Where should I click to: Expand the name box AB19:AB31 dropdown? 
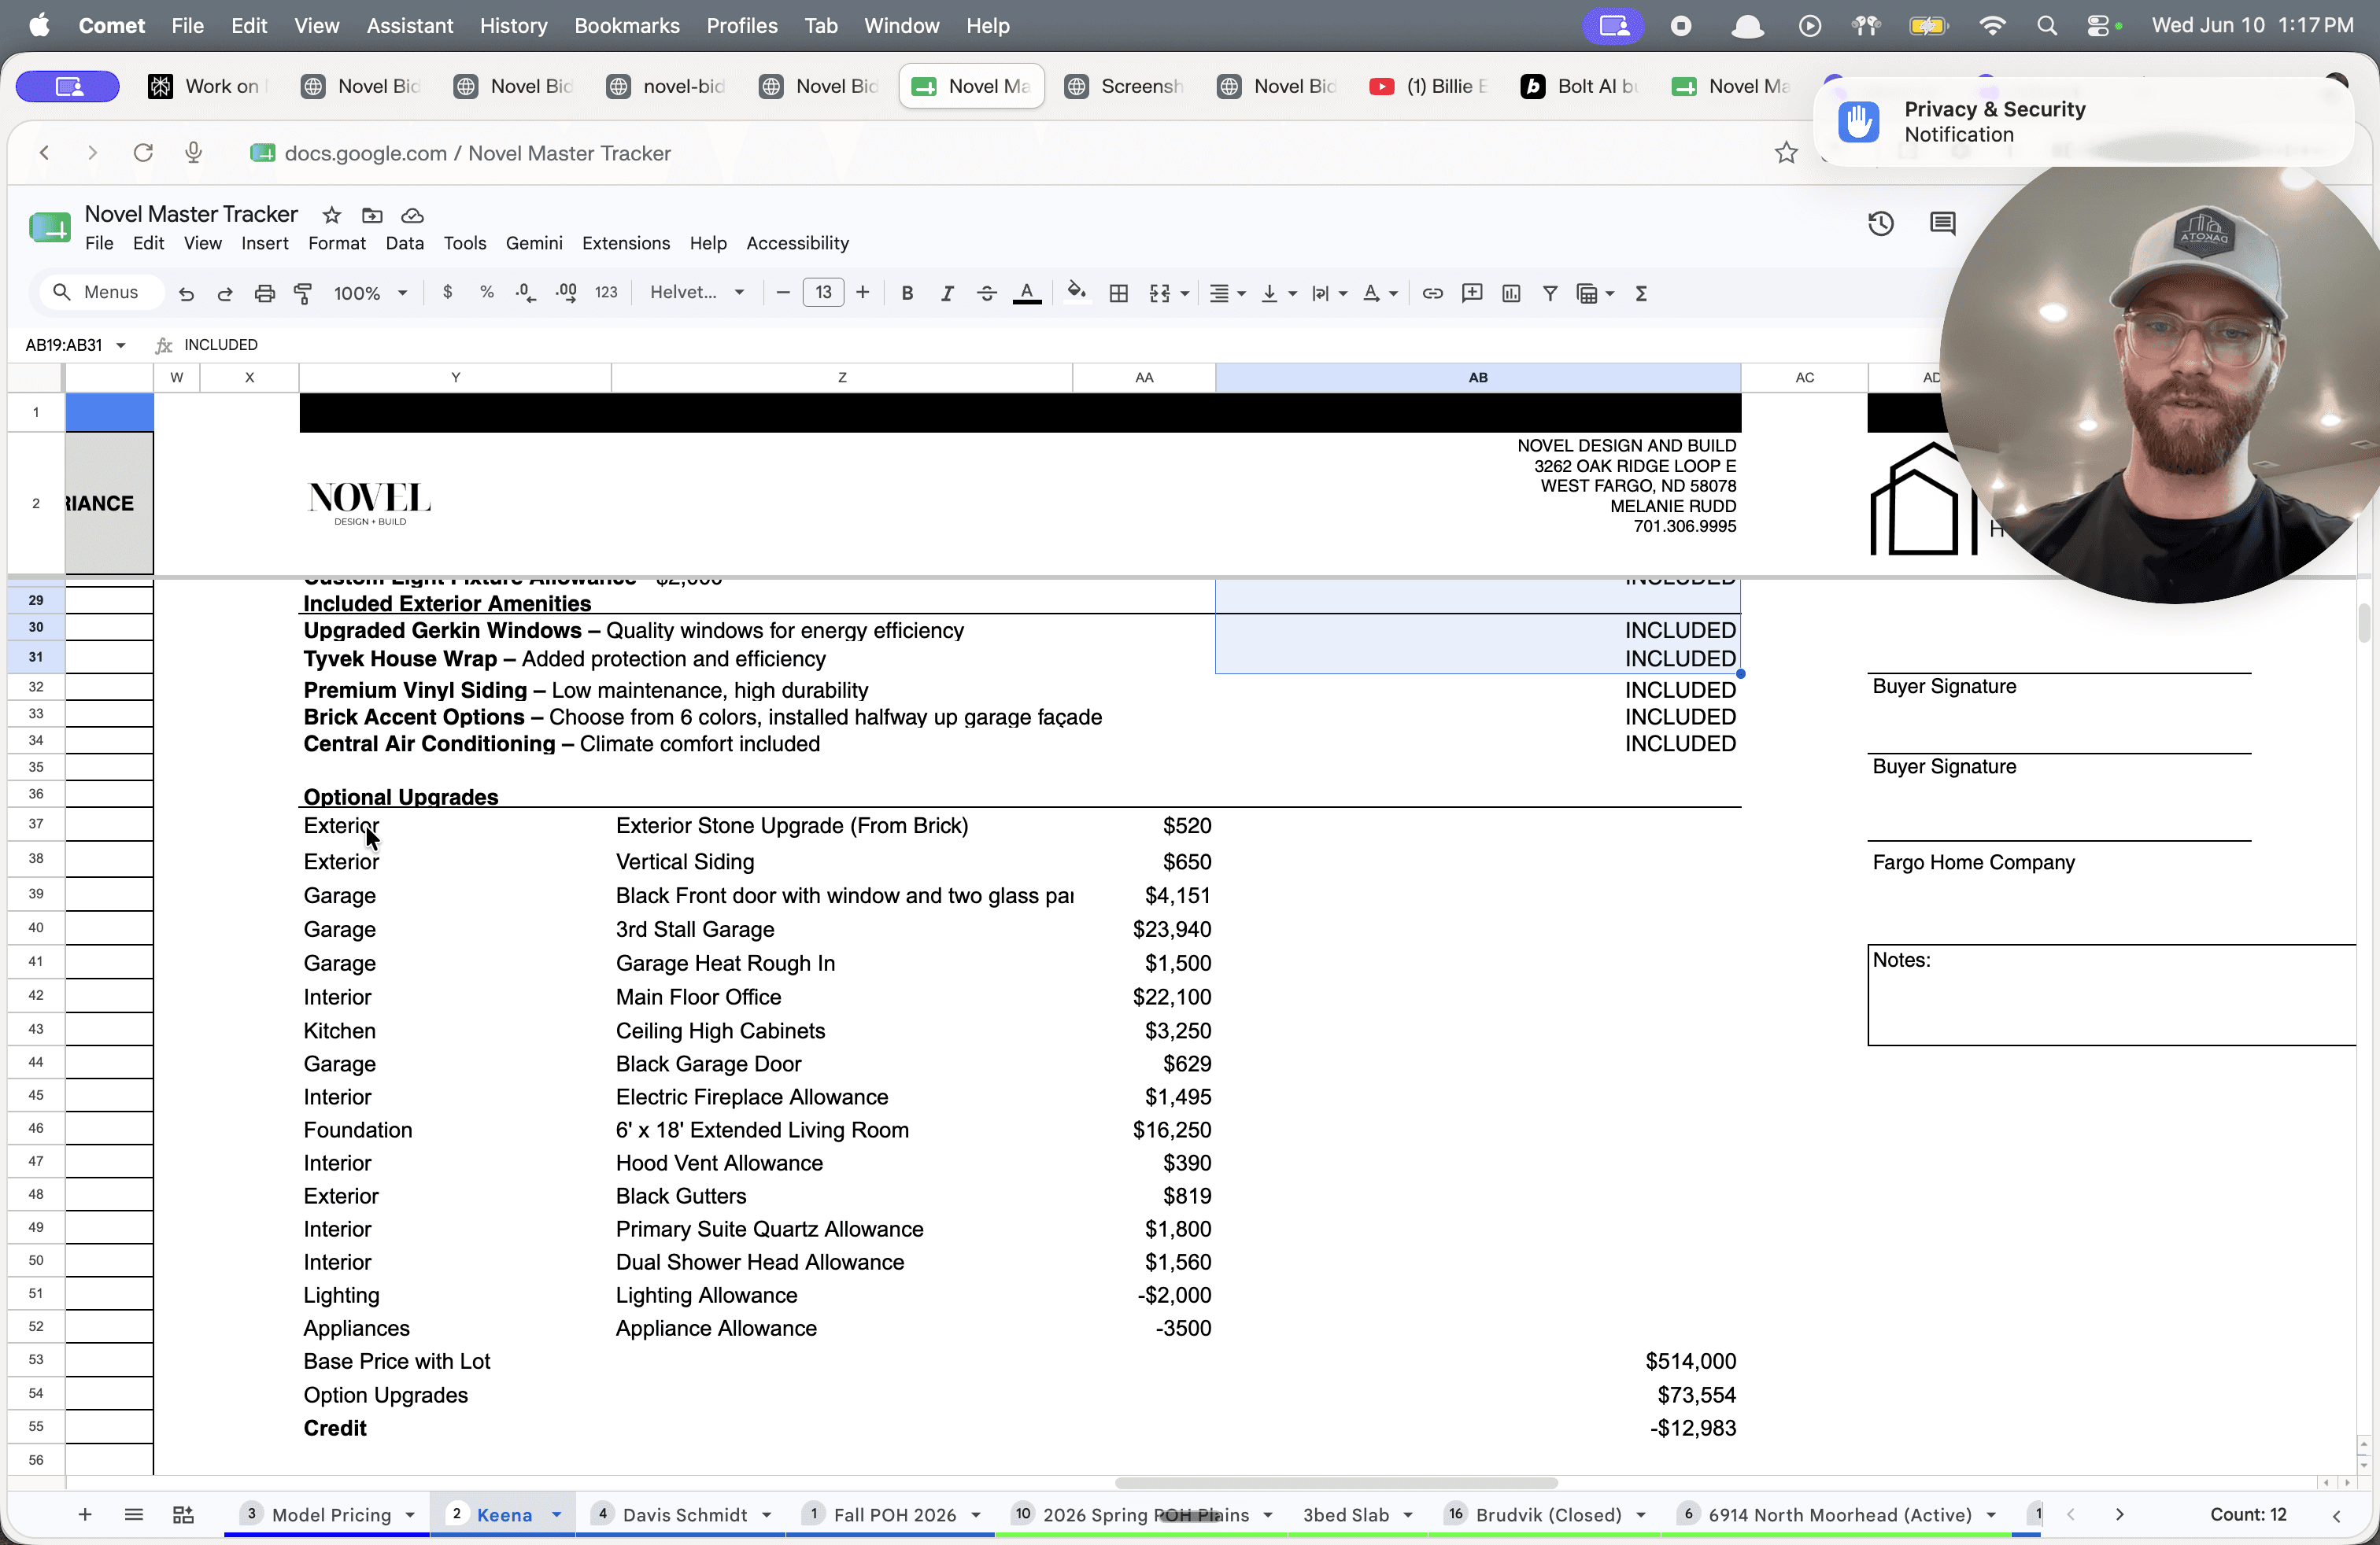tap(121, 345)
